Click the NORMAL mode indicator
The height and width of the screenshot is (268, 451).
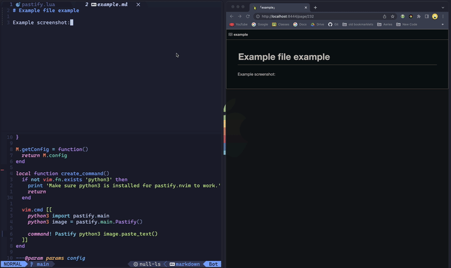pyautogui.click(x=13, y=264)
